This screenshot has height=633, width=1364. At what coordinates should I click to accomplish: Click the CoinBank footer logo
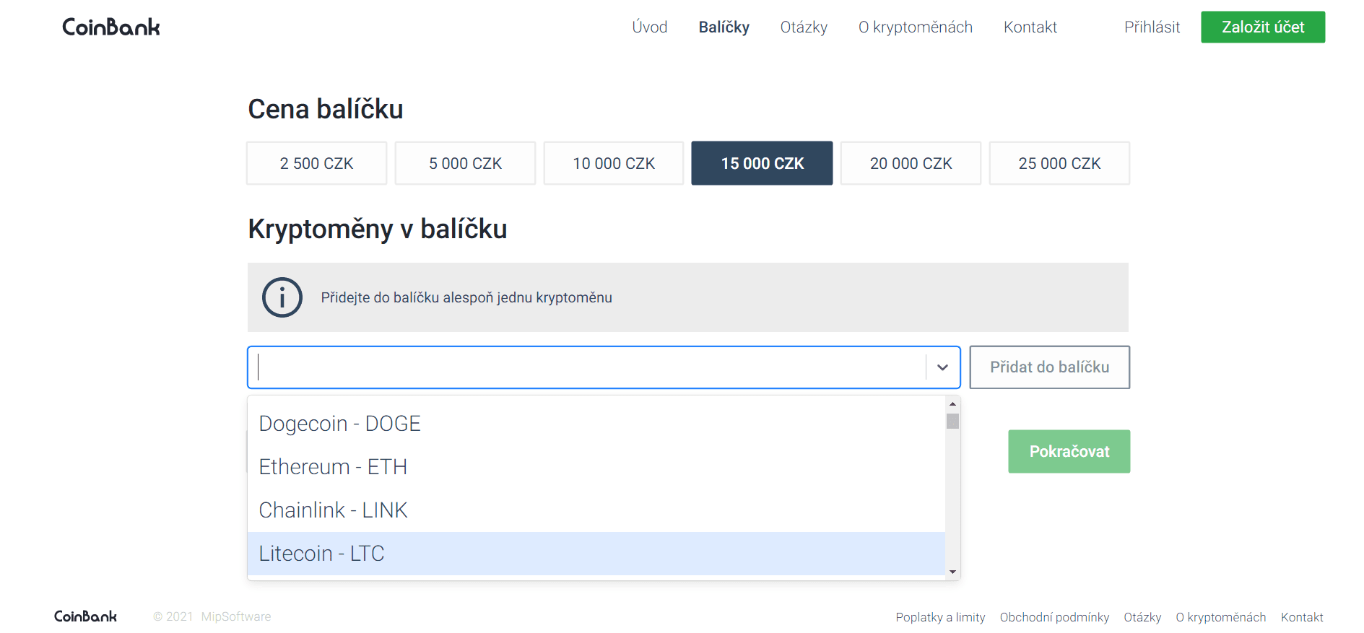85,616
